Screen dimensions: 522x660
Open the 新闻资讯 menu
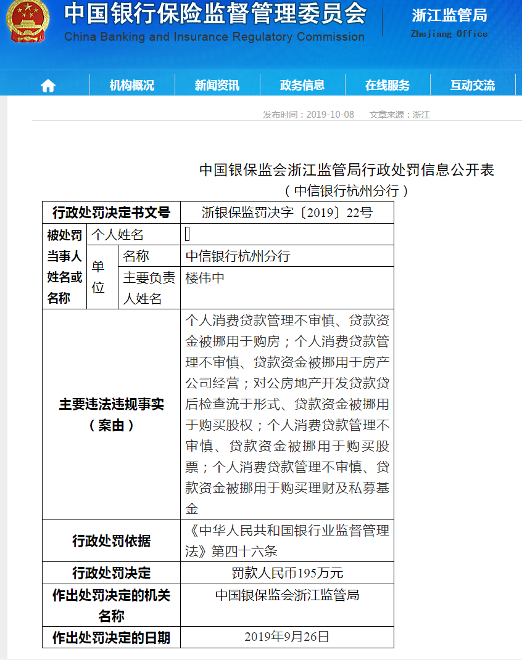[x=217, y=86]
